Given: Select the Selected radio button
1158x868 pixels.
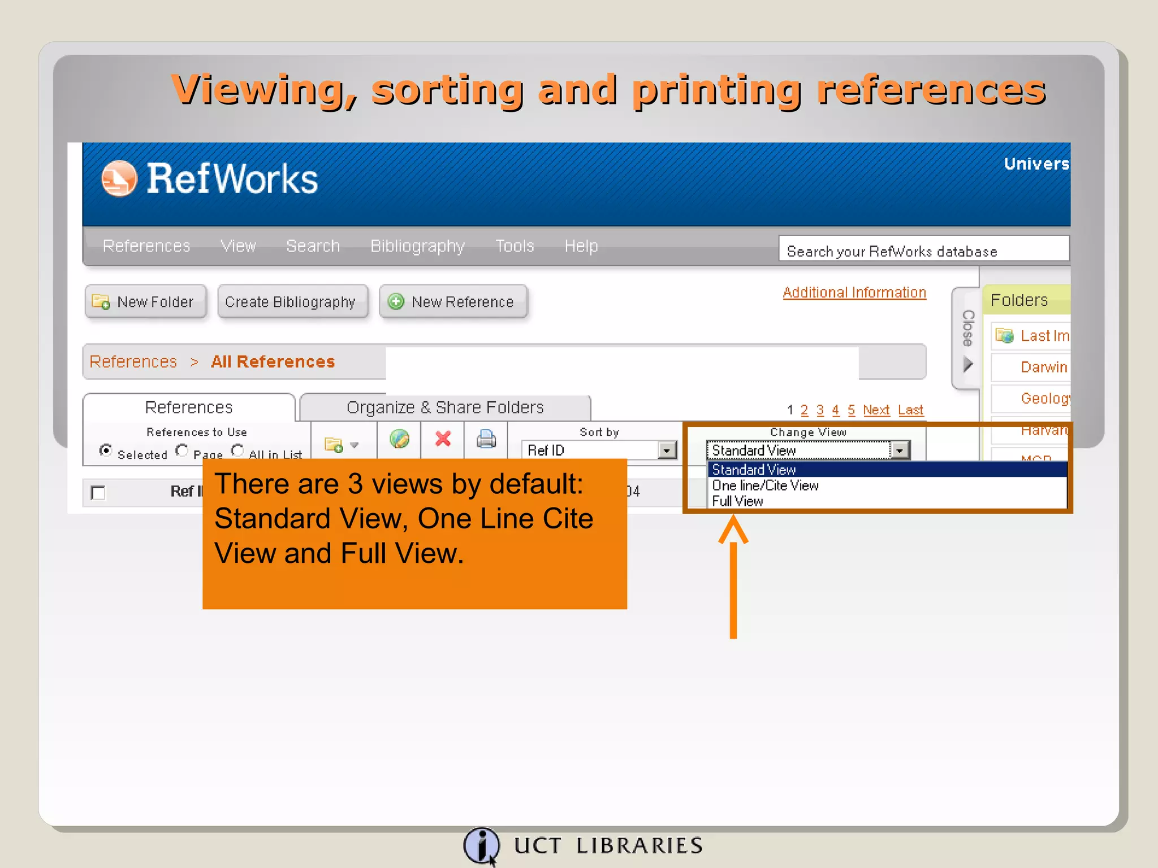Looking at the screenshot, I should [x=105, y=450].
